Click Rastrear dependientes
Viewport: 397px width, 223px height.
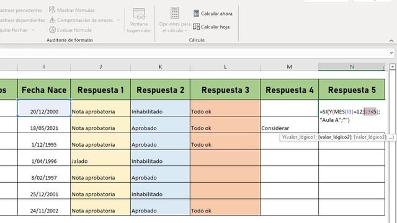pos(22,20)
